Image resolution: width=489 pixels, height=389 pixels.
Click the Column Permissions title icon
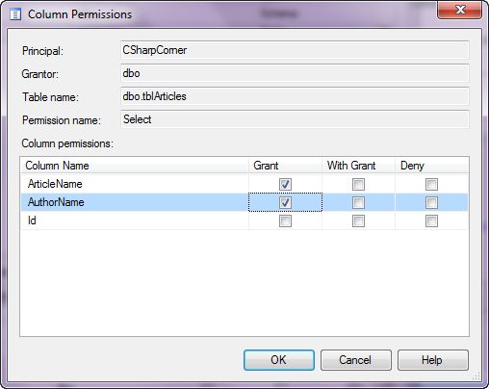(x=15, y=14)
